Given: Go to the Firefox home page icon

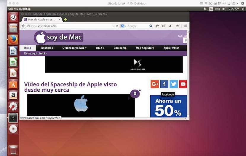Looking at the screenshot, I should 178,26.
